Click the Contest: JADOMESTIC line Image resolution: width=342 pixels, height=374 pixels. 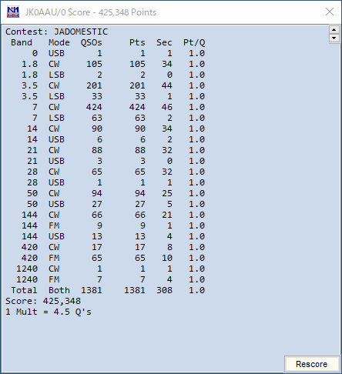(x=56, y=32)
